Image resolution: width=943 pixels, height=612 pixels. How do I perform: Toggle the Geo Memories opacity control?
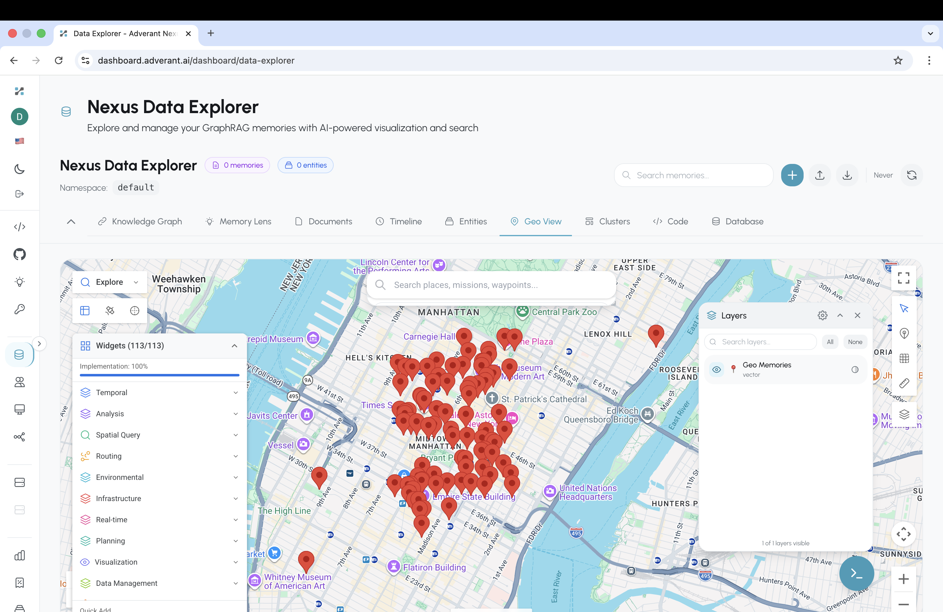[x=854, y=369]
